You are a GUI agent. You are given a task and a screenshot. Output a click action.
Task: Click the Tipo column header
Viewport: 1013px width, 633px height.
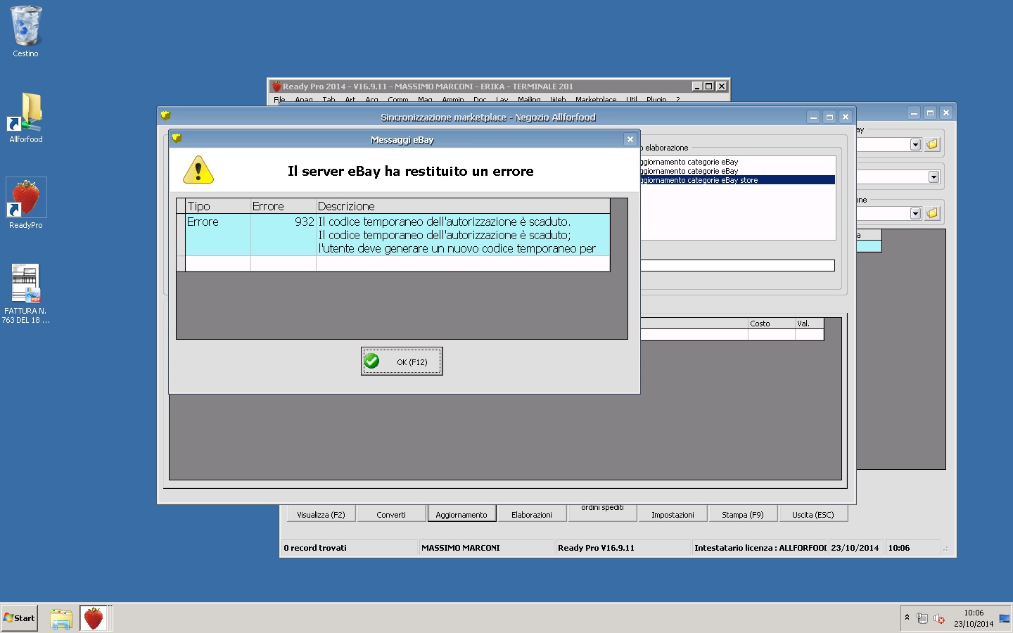pos(218,206)
